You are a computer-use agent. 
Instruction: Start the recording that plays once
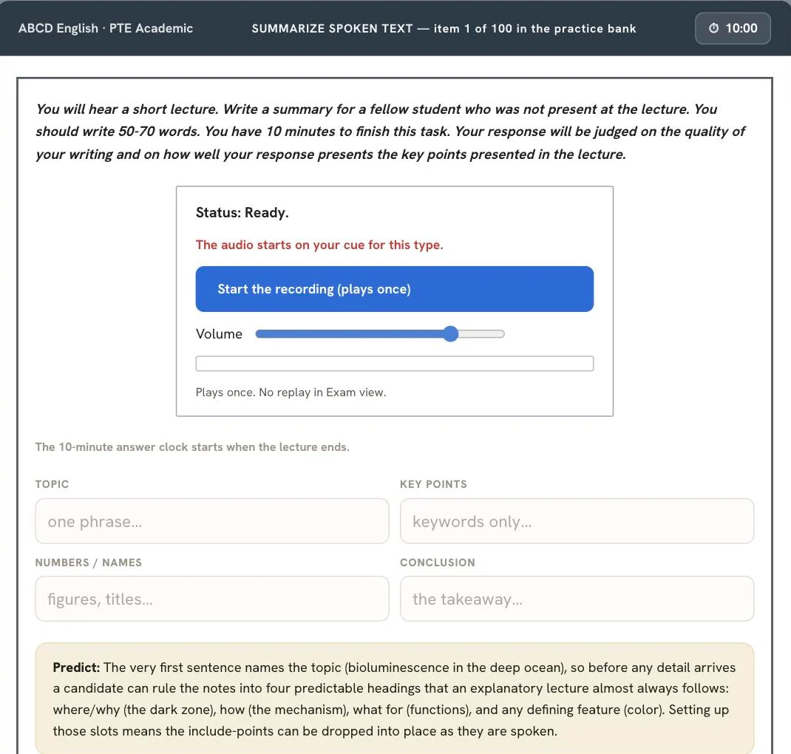[x=395, y=289]
